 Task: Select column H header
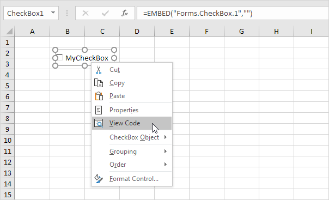click(276, 32)
